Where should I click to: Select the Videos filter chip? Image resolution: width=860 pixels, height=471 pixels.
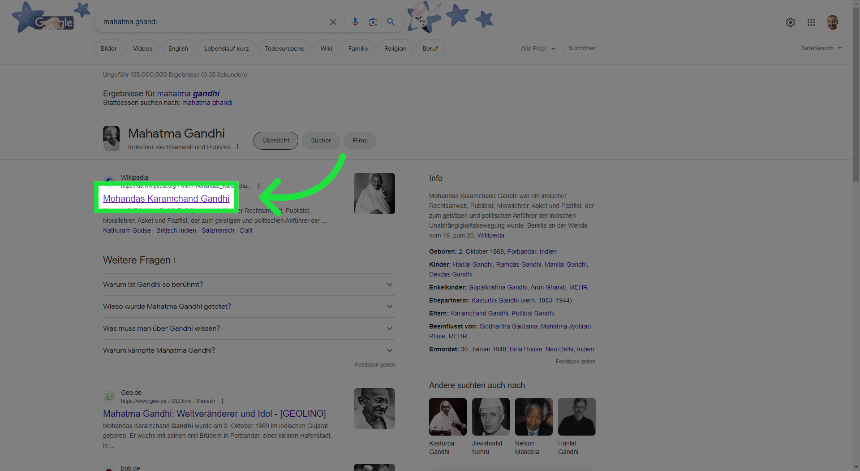[x=142, y=48]
